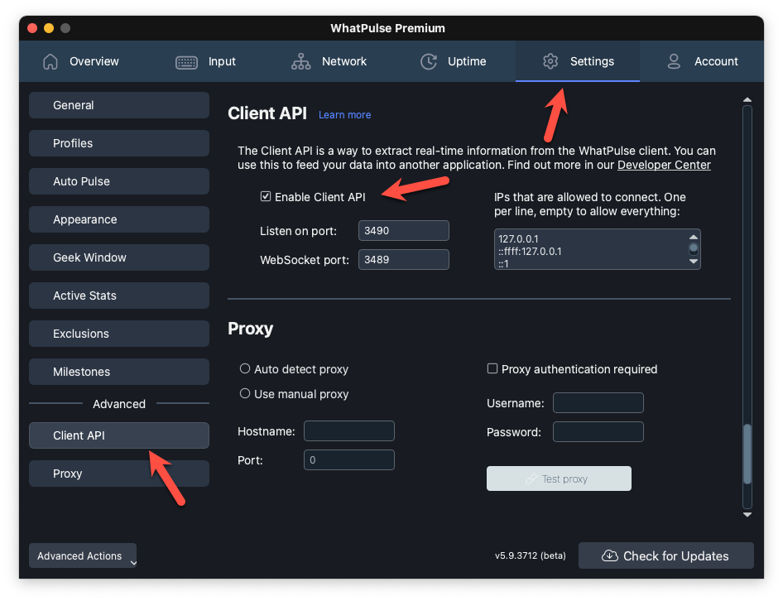Open the Milestones settings section
The image size is (783, 601).
[x=118, y=372]
